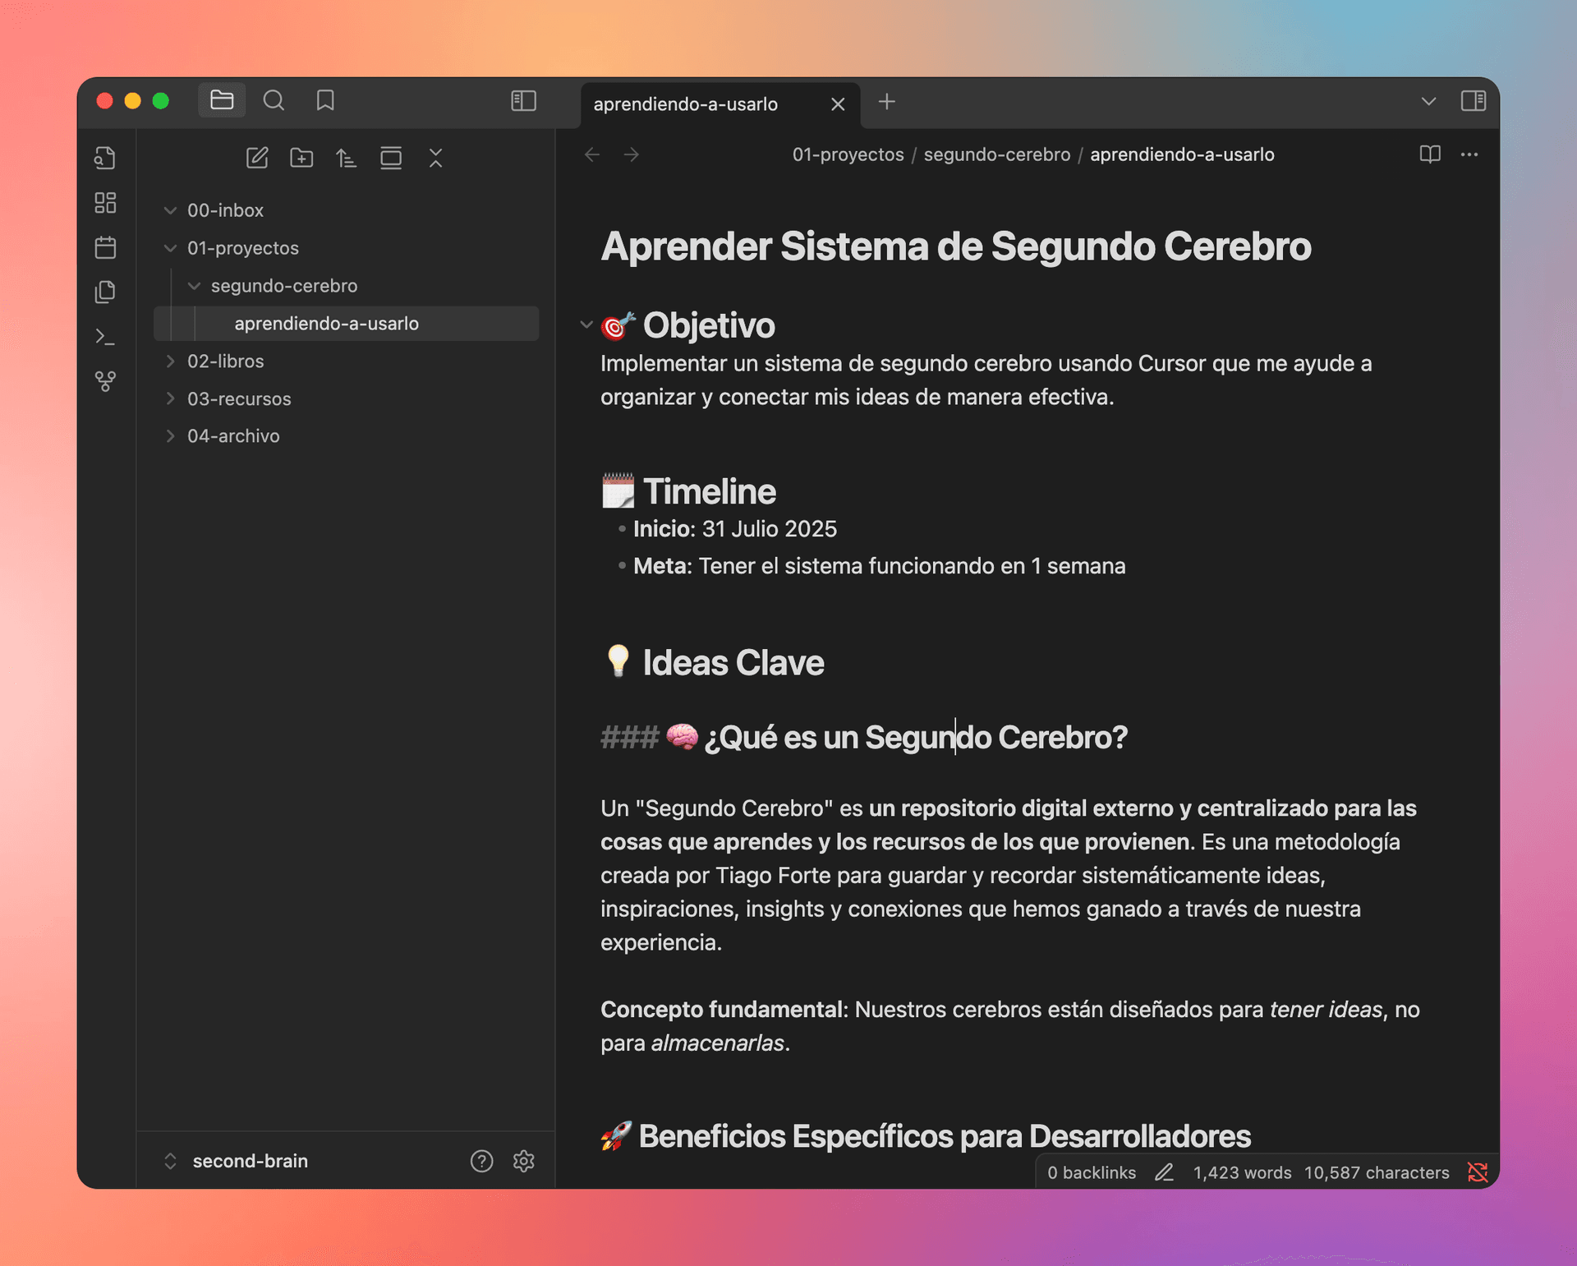Viewport: 1577px width, 1266px height.
Task: Open the bookmarks panel
Action: (324, 100)
